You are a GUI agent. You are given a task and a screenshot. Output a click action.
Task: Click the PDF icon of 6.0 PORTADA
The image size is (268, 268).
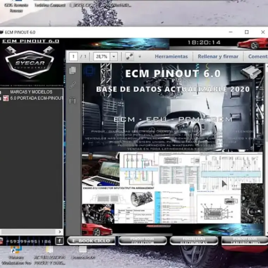[x=6, y=98]
